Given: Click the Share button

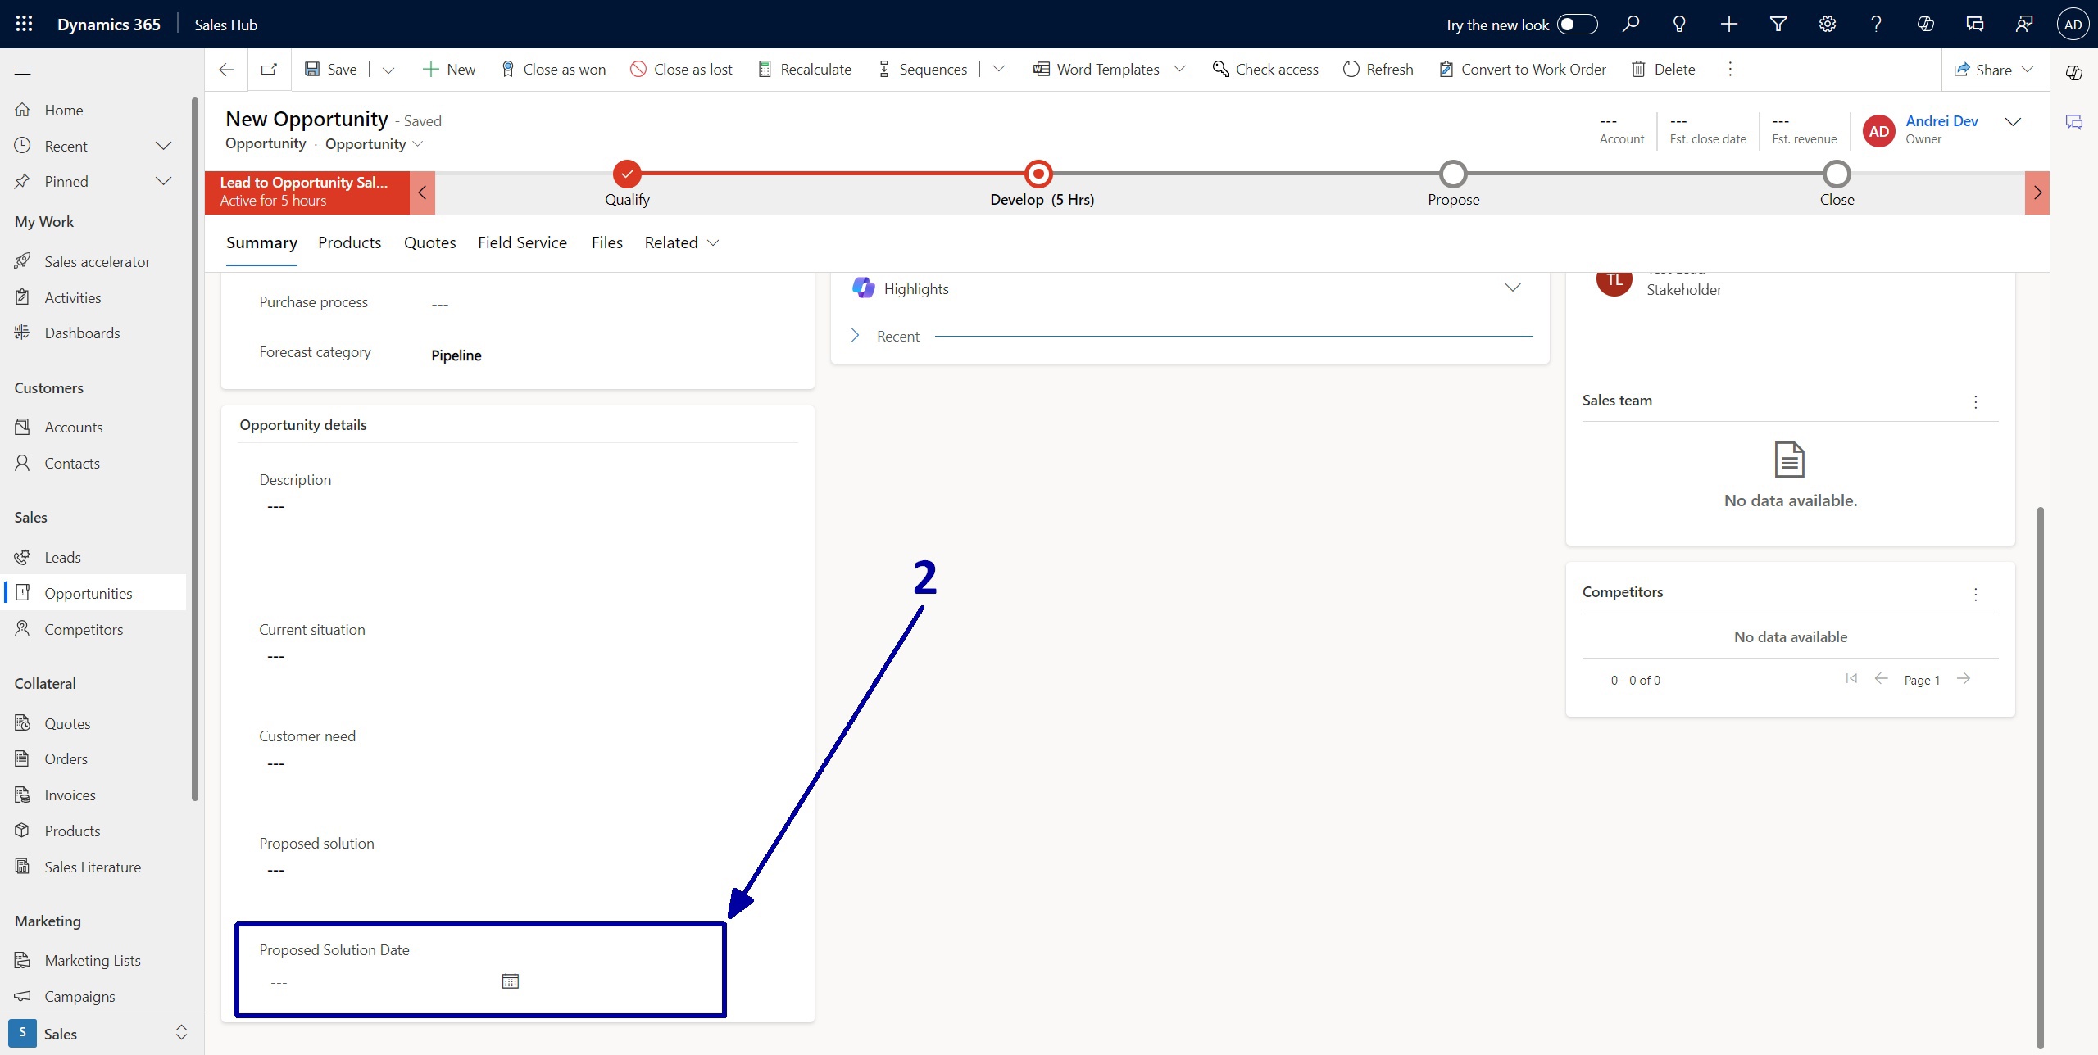Looking at the screenshot, I should coord(1982,70).
